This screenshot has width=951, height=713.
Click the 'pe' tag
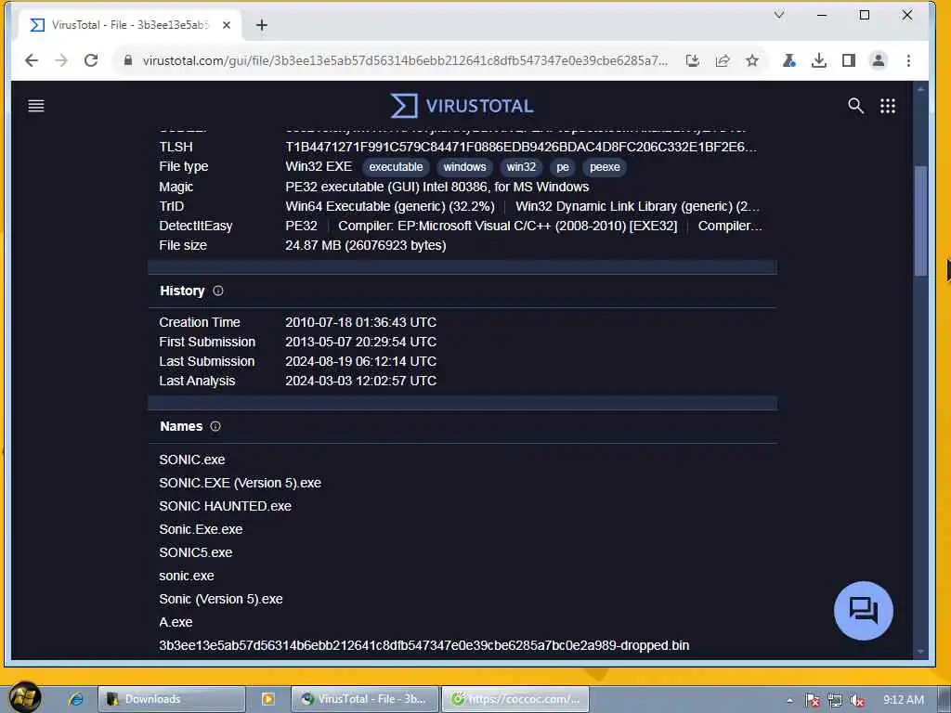(563, 167)
